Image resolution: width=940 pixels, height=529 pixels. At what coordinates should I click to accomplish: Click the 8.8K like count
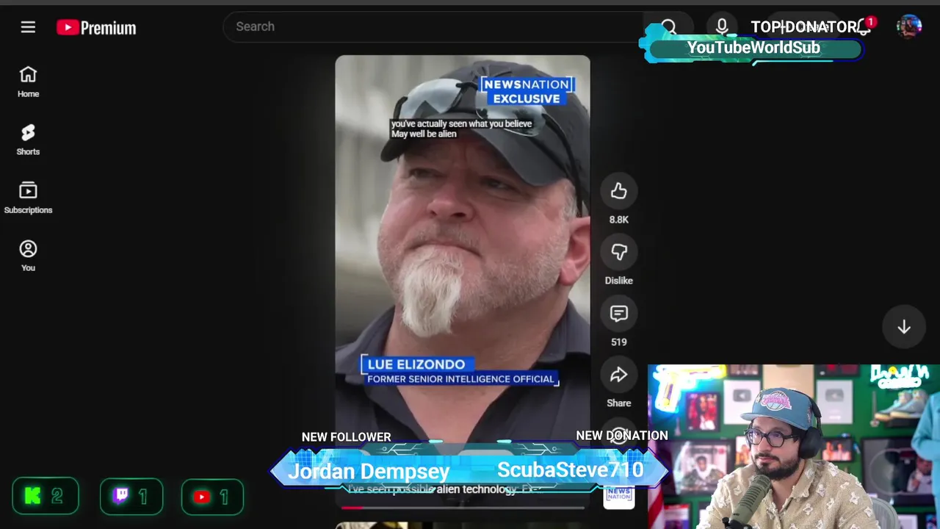(619, 220)
